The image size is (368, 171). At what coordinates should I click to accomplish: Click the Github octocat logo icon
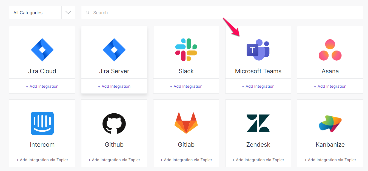point(114,123)
